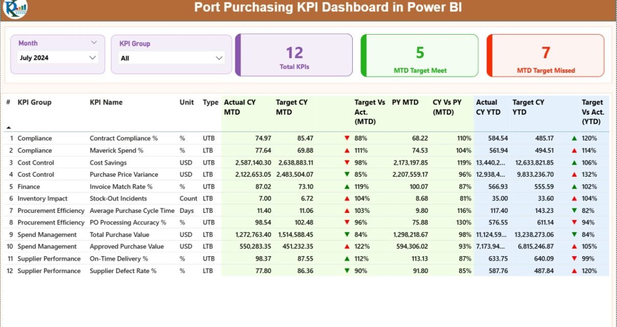Click red down arrow for PO Processing Accuracy YTD
The width and height of the screenshot is (617, 327).
point(574,223)
